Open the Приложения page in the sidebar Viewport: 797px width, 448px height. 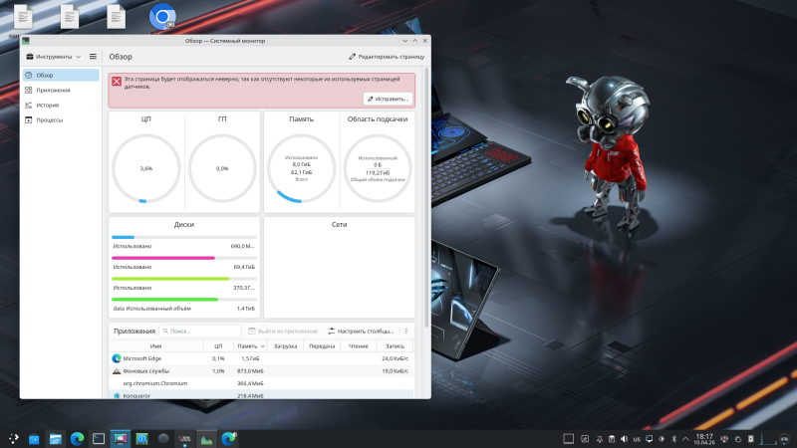tap(53, 90)
